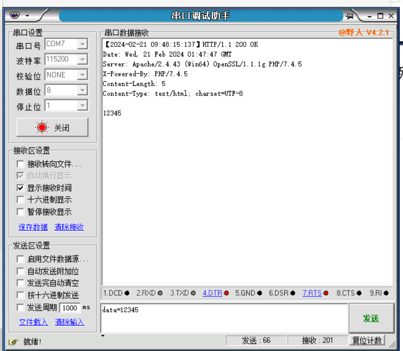
Task: Click the Server: Apache line
Action: click(202, 64)
